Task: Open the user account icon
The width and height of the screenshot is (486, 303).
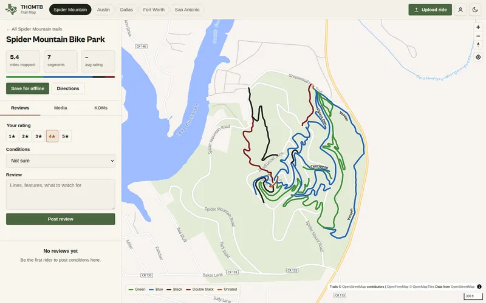Action: pos(460,10)
